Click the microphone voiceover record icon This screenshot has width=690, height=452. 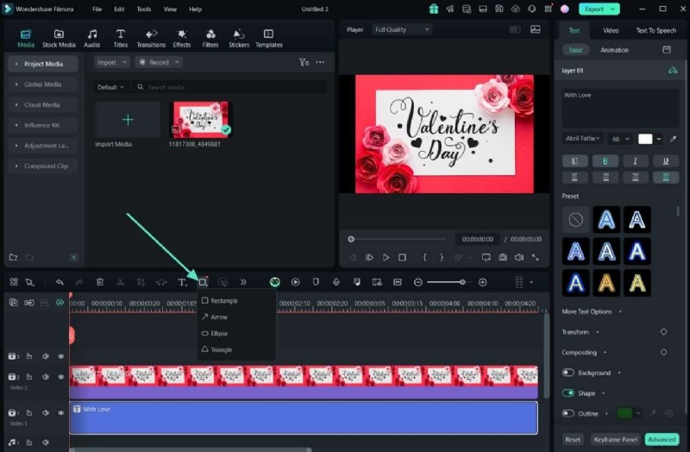[x=336, y=282]
